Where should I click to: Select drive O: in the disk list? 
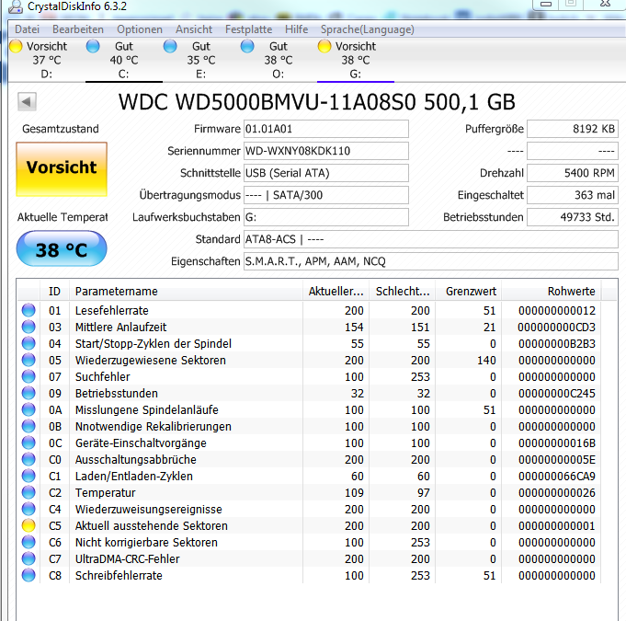coord(279,60)
